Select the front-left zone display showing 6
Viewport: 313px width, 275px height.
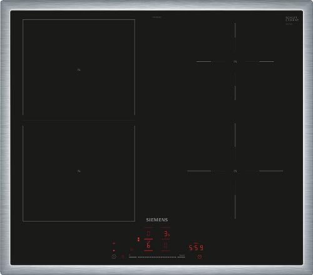(x=148, y=245)
